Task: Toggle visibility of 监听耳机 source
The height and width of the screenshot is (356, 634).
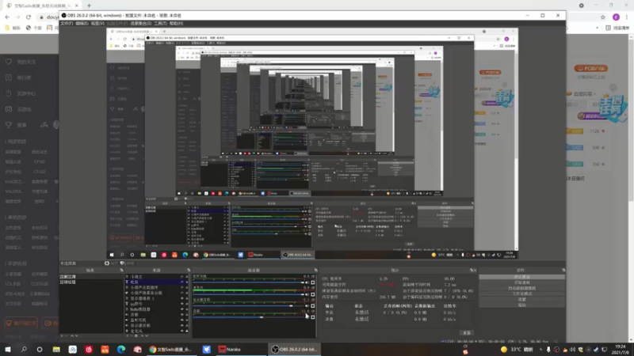Action: tap(182, 320)
